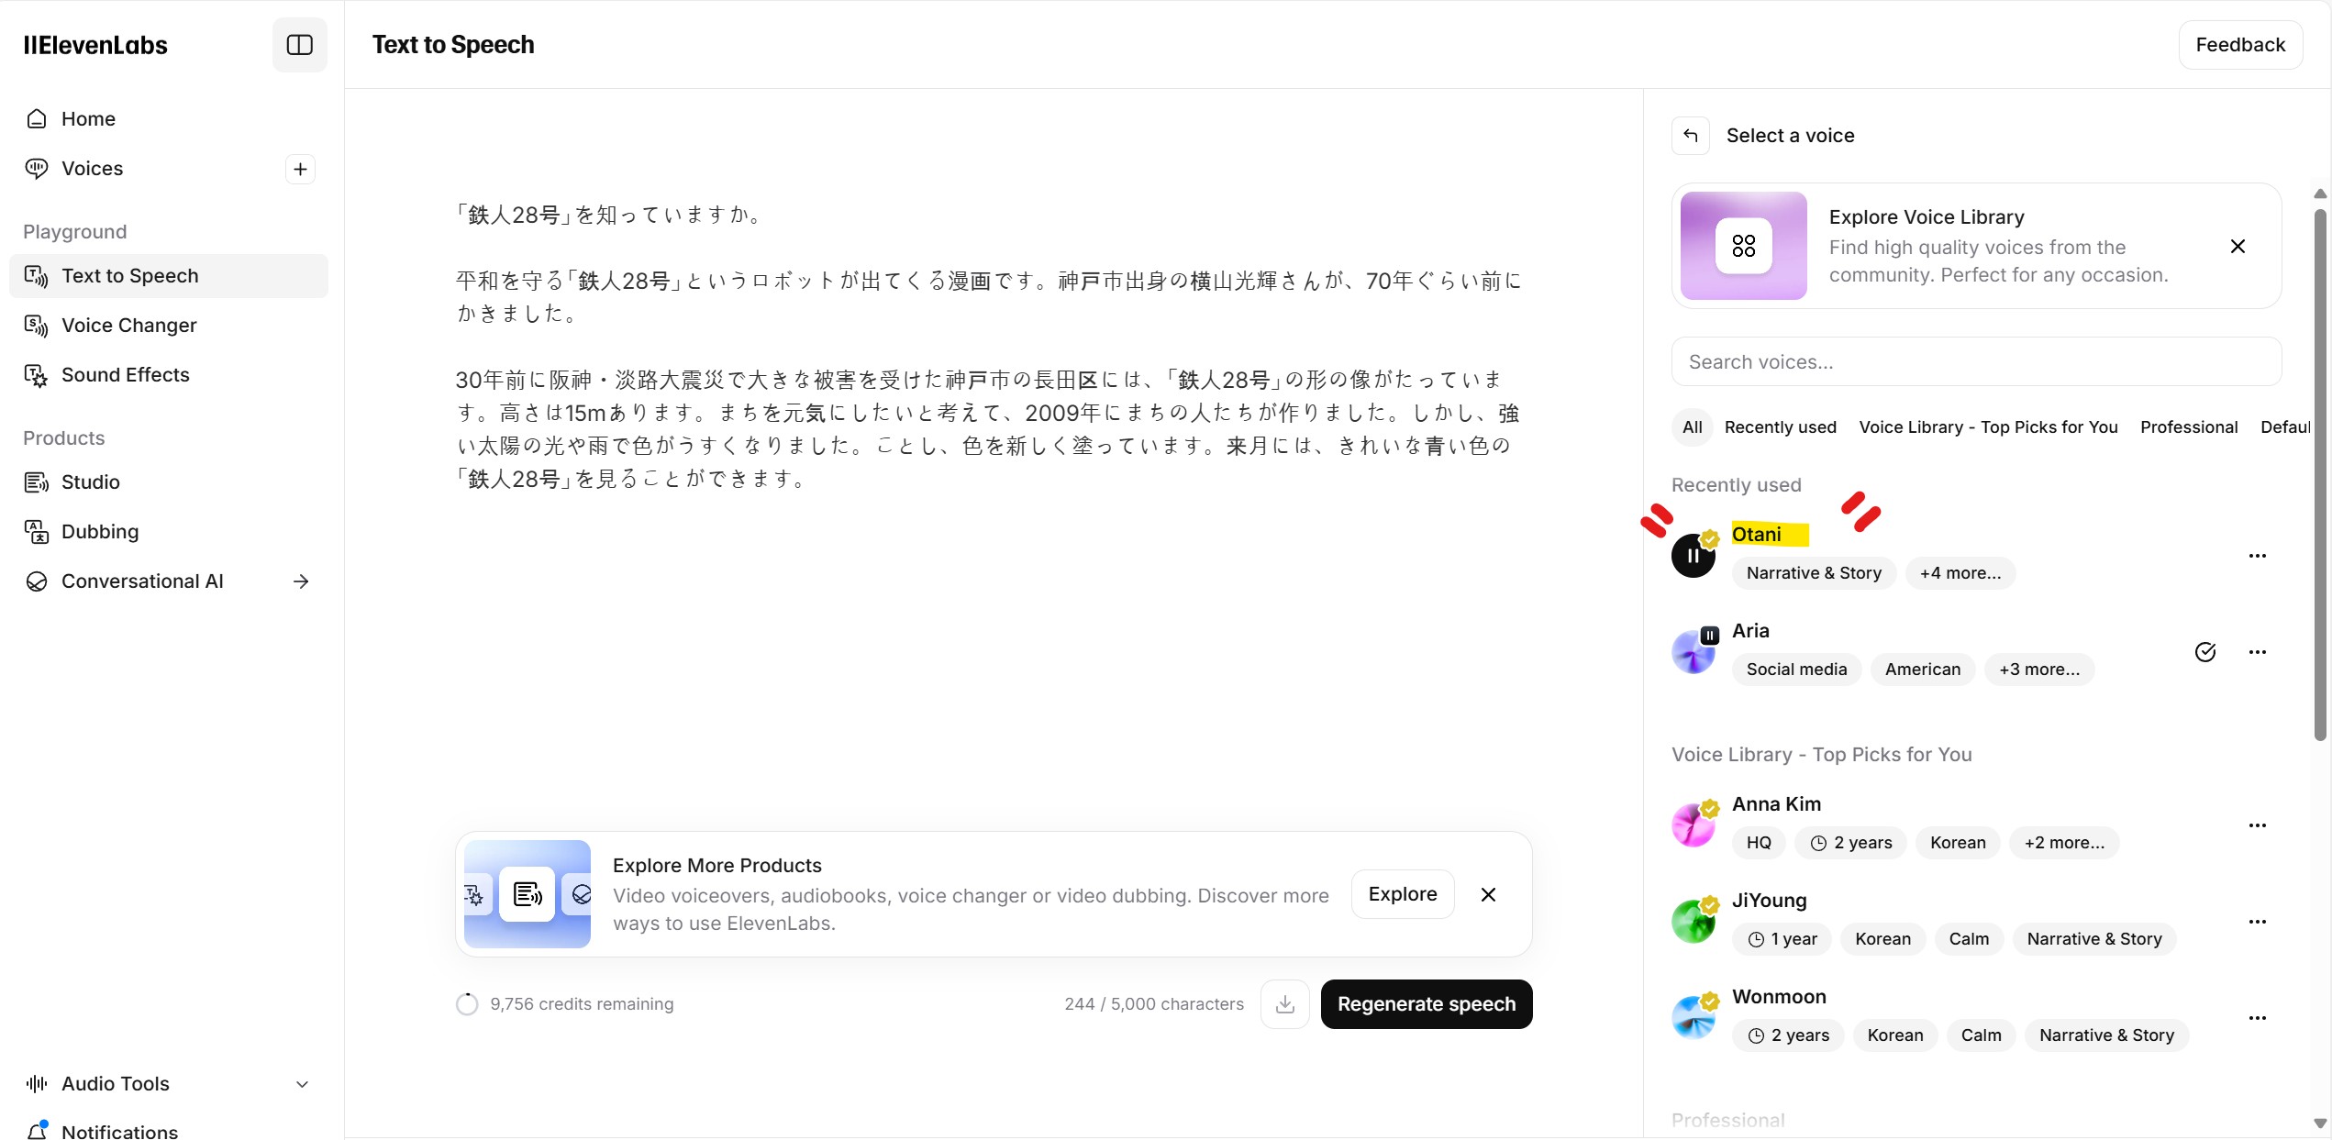Viewport: 2332px width, 1140px height.
Task: Go back from Select a voice panel
Action: [x=1690, y=136]
